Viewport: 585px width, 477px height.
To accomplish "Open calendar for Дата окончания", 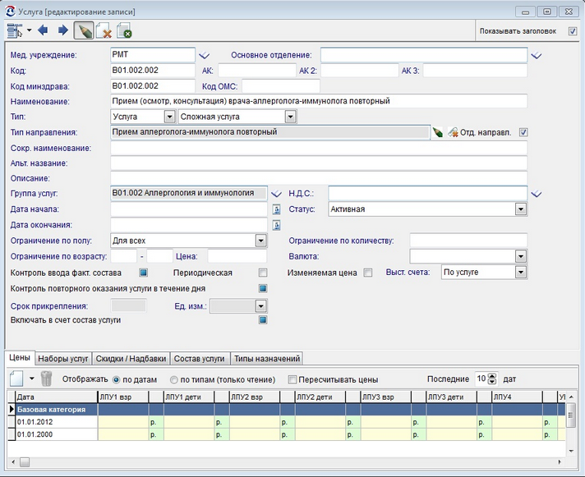I will point(276,225).
